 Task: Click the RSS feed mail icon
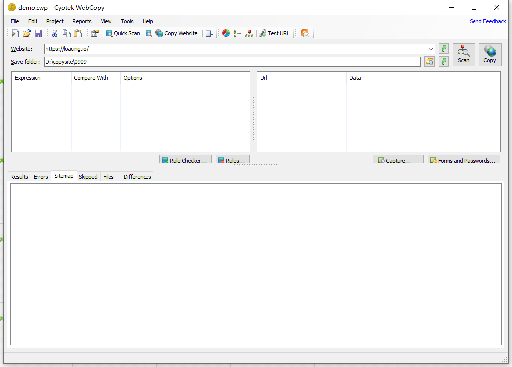(305, 33)
